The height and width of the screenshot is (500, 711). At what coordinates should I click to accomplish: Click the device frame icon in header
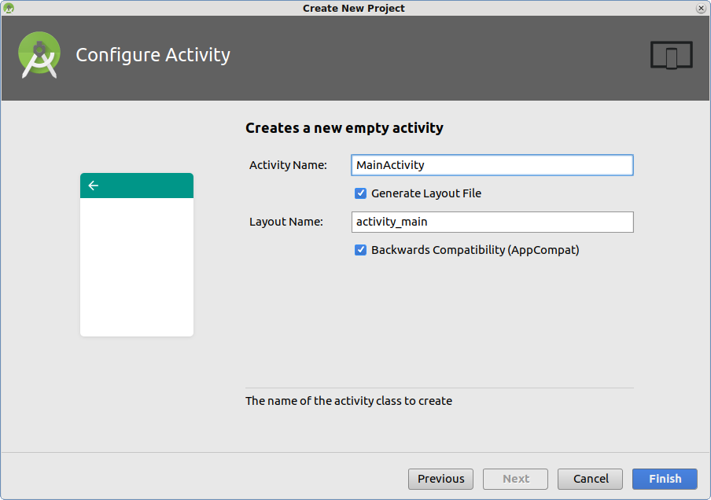671,54
